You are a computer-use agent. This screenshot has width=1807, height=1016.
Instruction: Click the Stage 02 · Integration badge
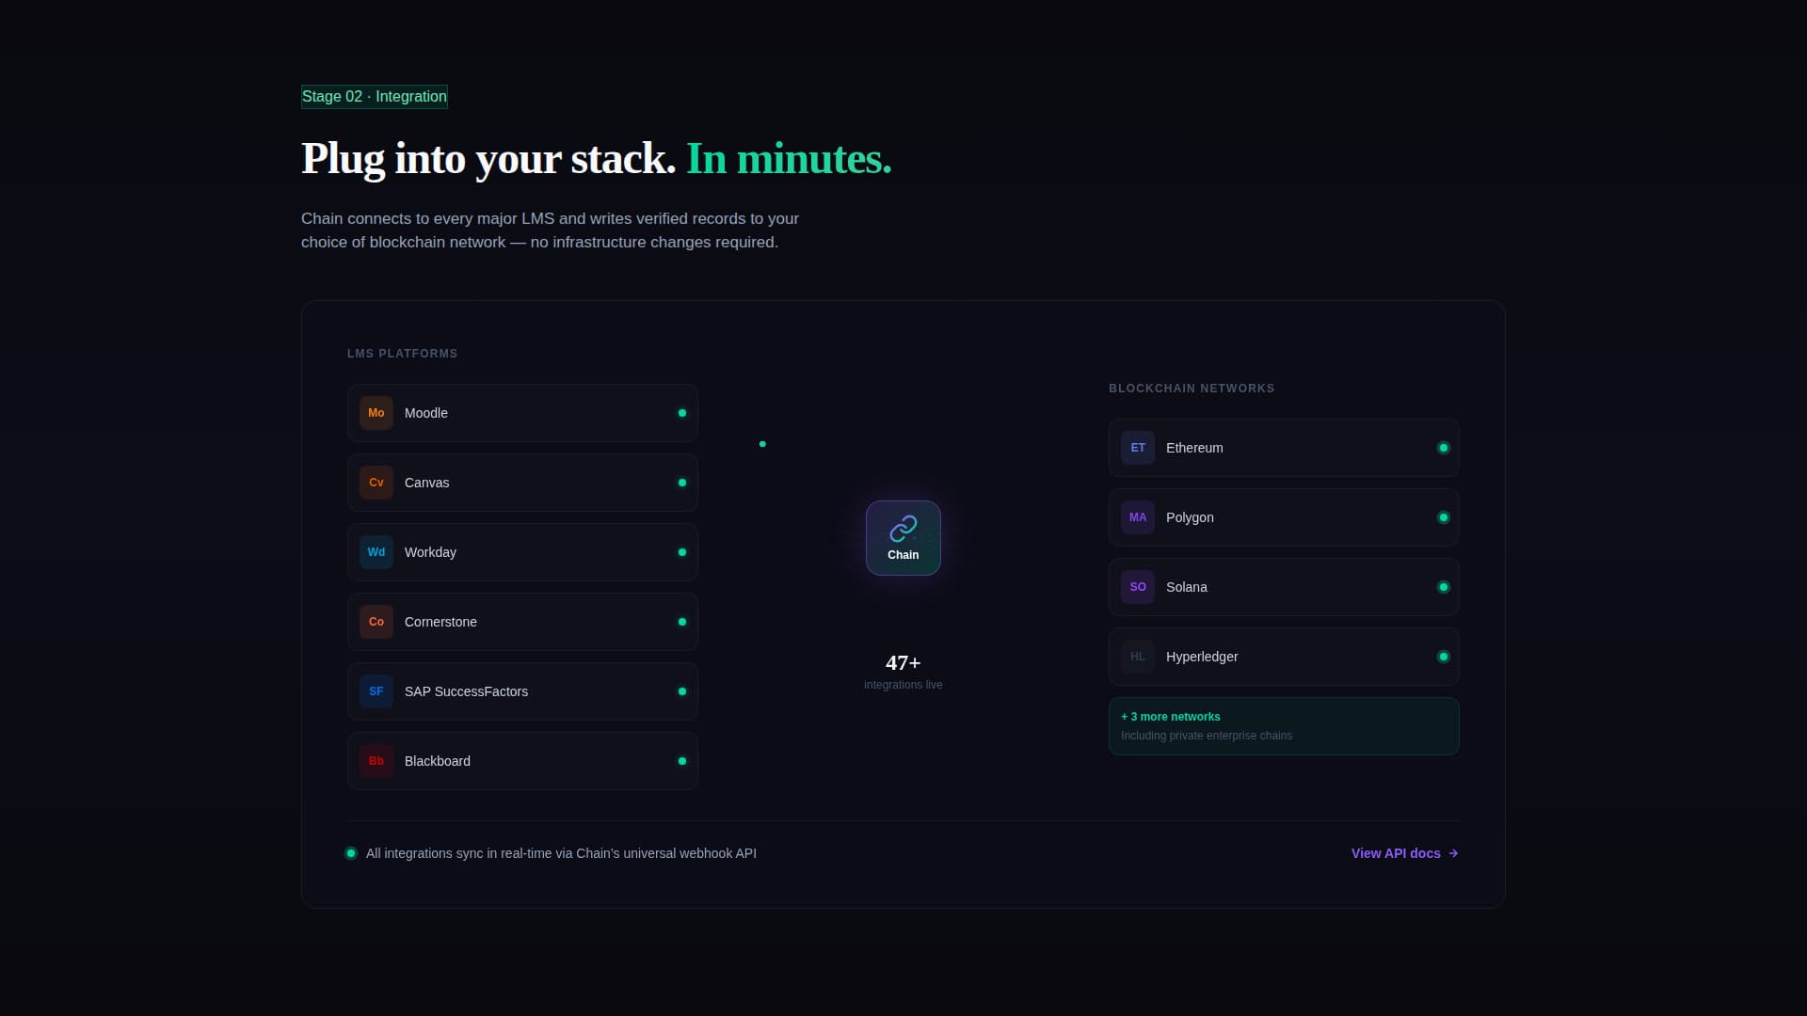tap(375, 97)
